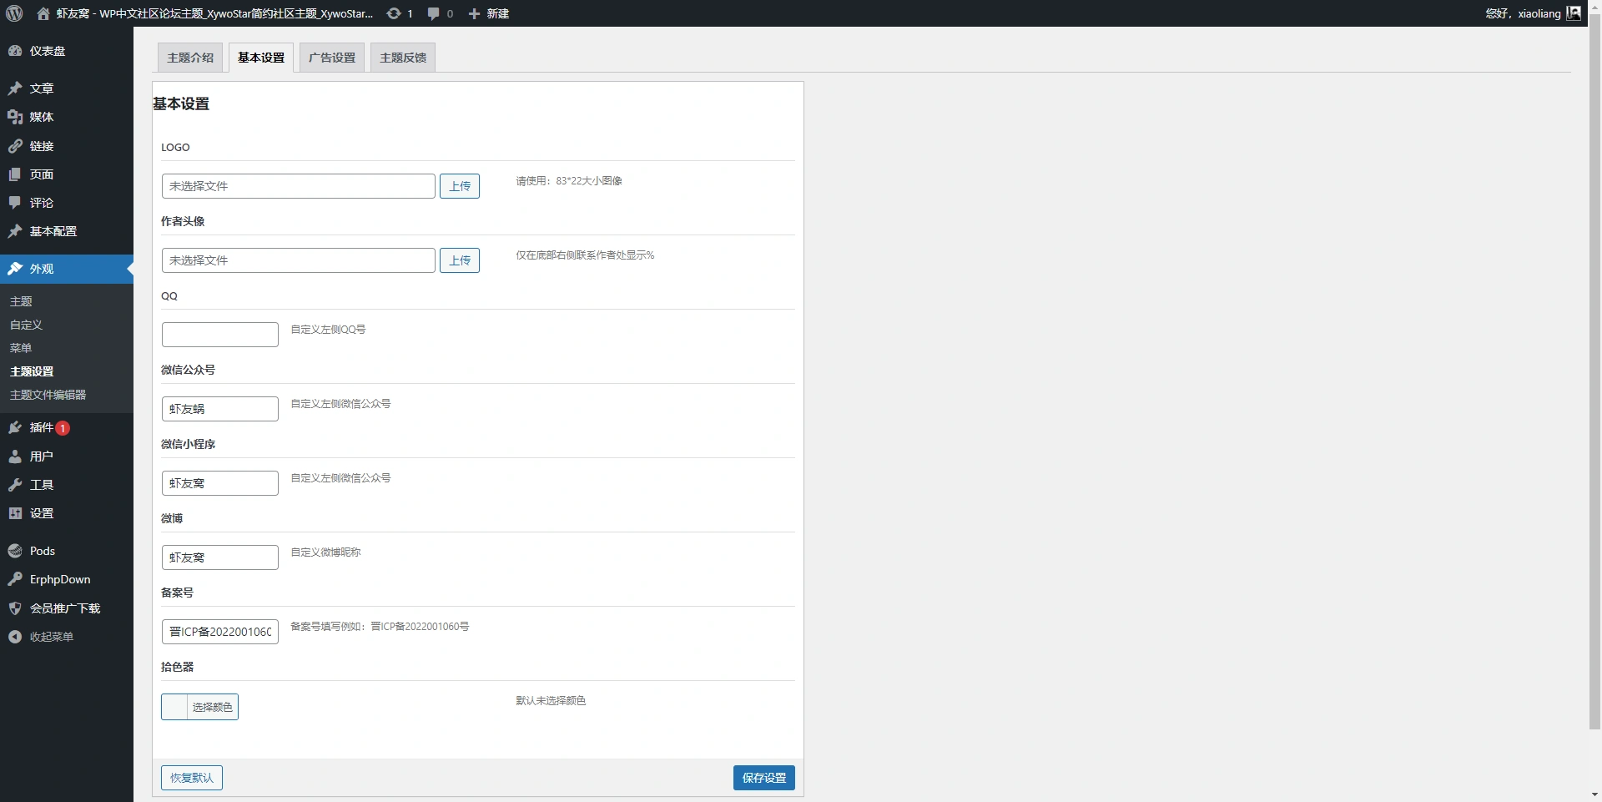Click the WordPress logo icon
The width and height of the screenshot is (1602, 802).
tap(14, 13)
